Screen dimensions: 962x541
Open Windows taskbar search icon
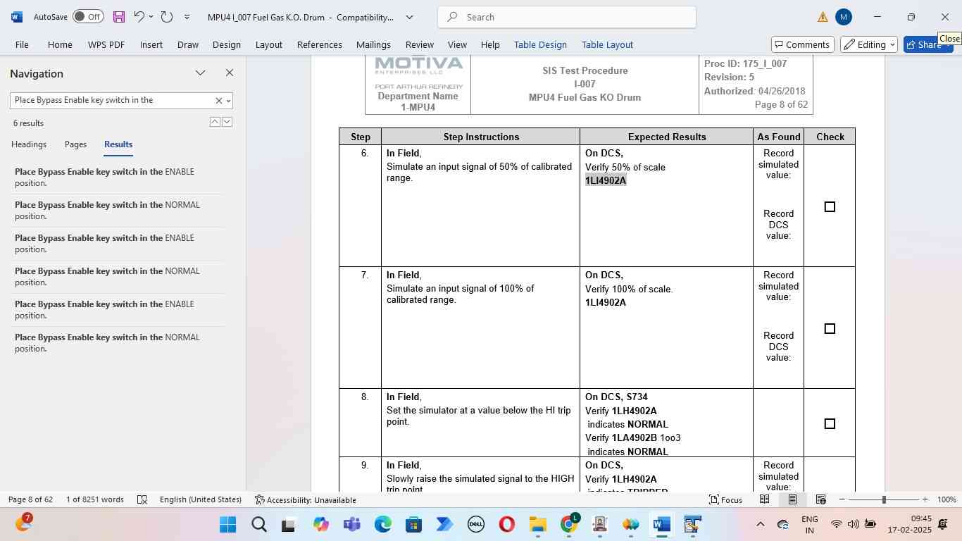coord(258,525)
